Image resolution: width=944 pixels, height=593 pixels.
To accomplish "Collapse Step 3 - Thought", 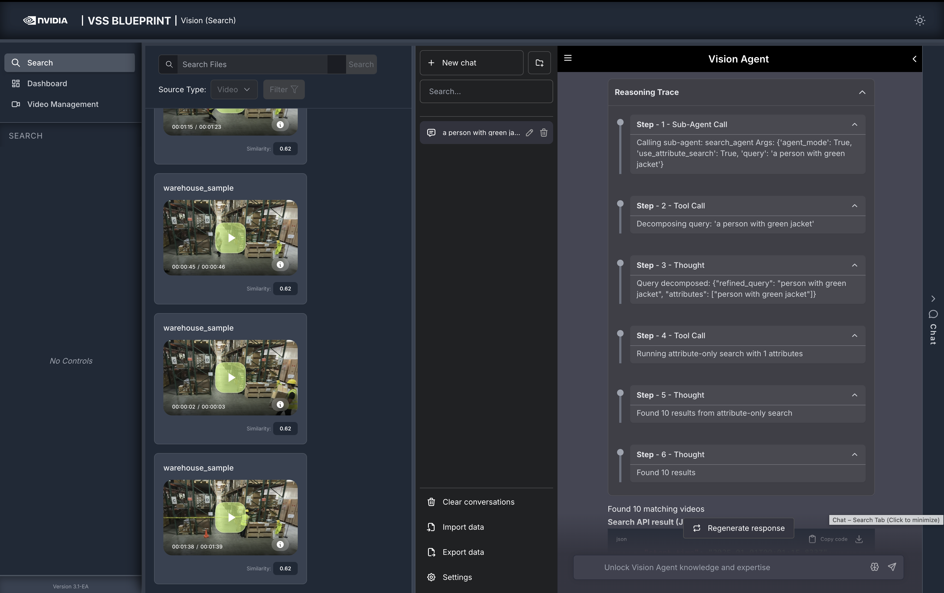I will (854, 265).
